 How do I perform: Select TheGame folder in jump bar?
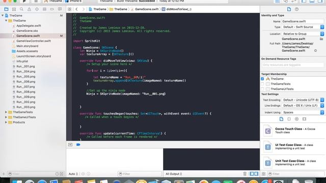pos(118,9)
